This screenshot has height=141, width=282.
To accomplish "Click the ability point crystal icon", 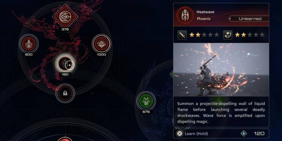I will pyautogui.click(x=244, y=133).
